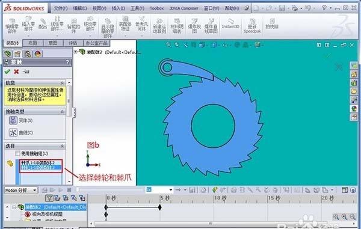Screen dimensions: 361x229
Task: Click the 5 秒 key point diamond
Action: tap(160, 207)
